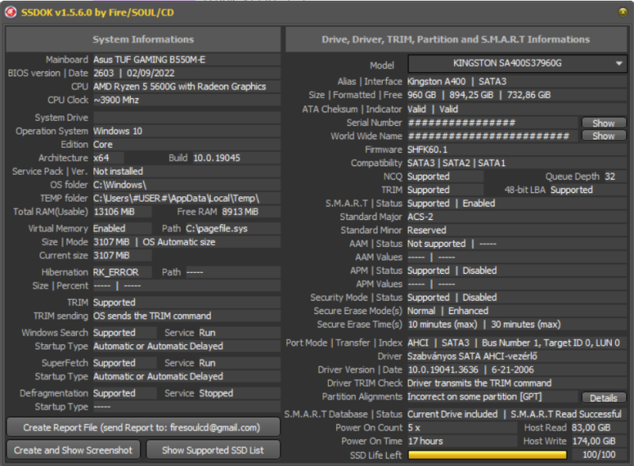Click Port Mode AHCI value row
634x466 pixels.
tap(517, 343)
